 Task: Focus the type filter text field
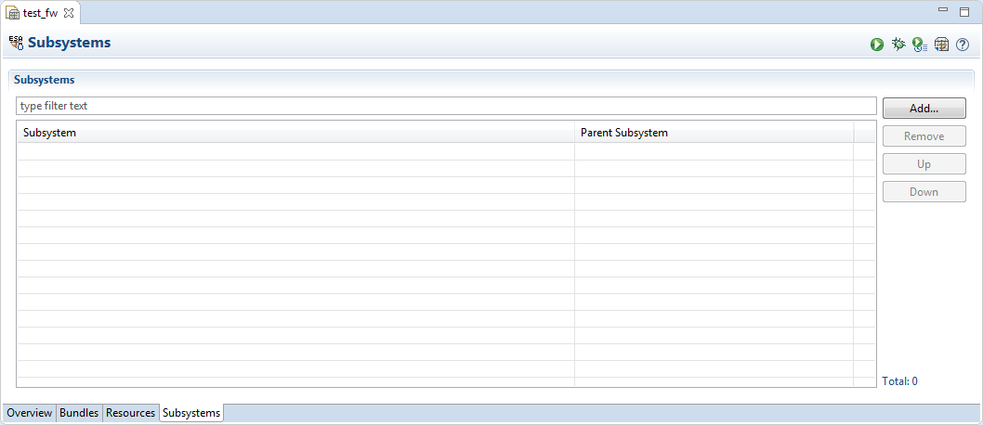[446, 106]
